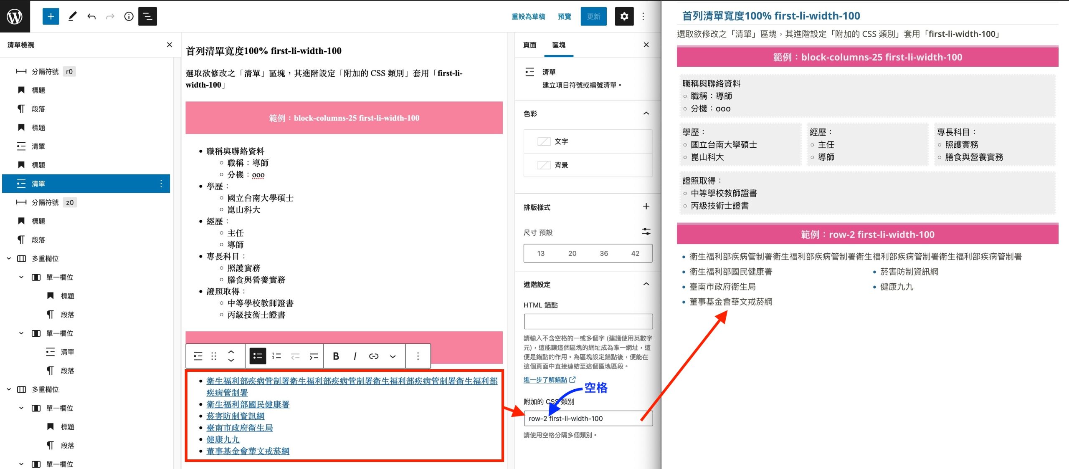Screen dimensions: 1069x469
Task: Collapse first 多重欄位 tree item
Action: pos(9,258)
